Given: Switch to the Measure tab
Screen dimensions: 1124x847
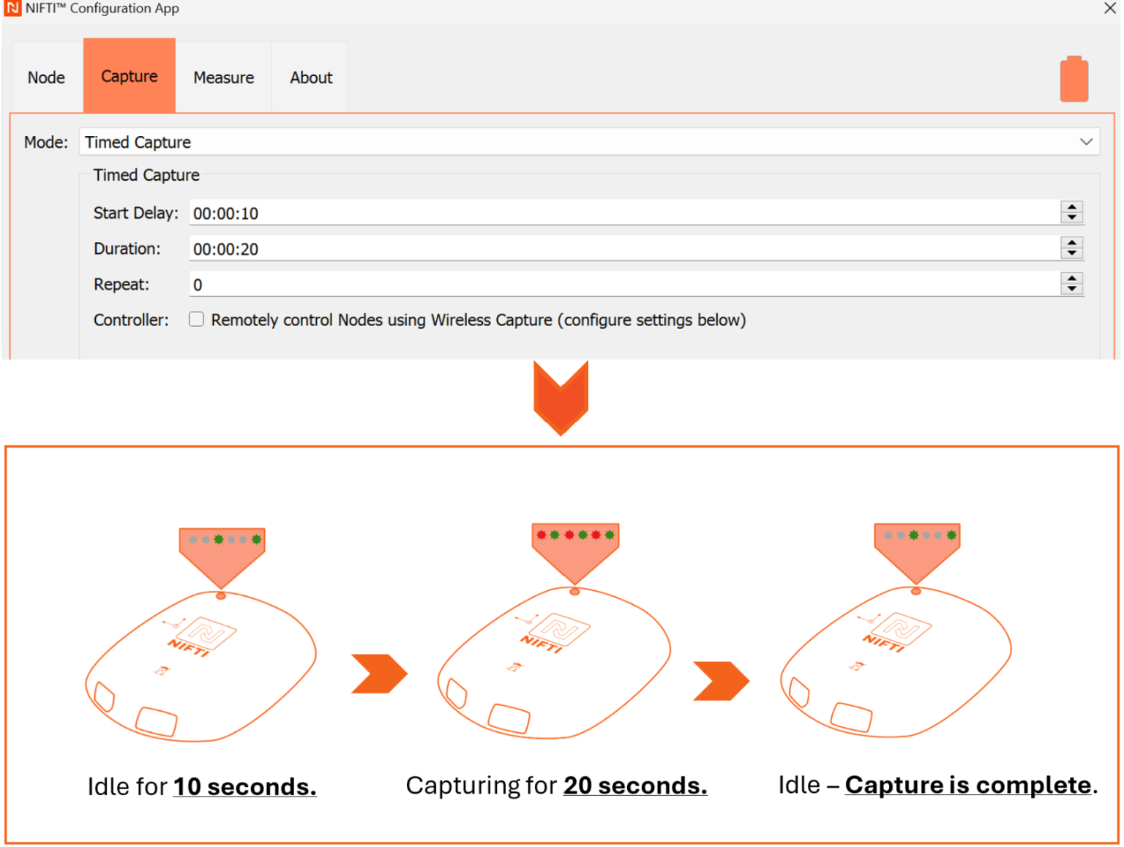Looking at the screenshot, I should 224,77.
